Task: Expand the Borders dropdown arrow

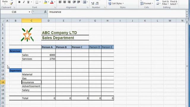Action: point(40,2)
